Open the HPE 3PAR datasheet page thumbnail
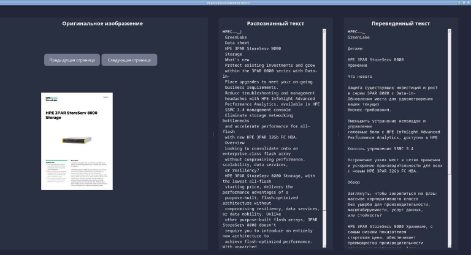 (x=77, y=141)
